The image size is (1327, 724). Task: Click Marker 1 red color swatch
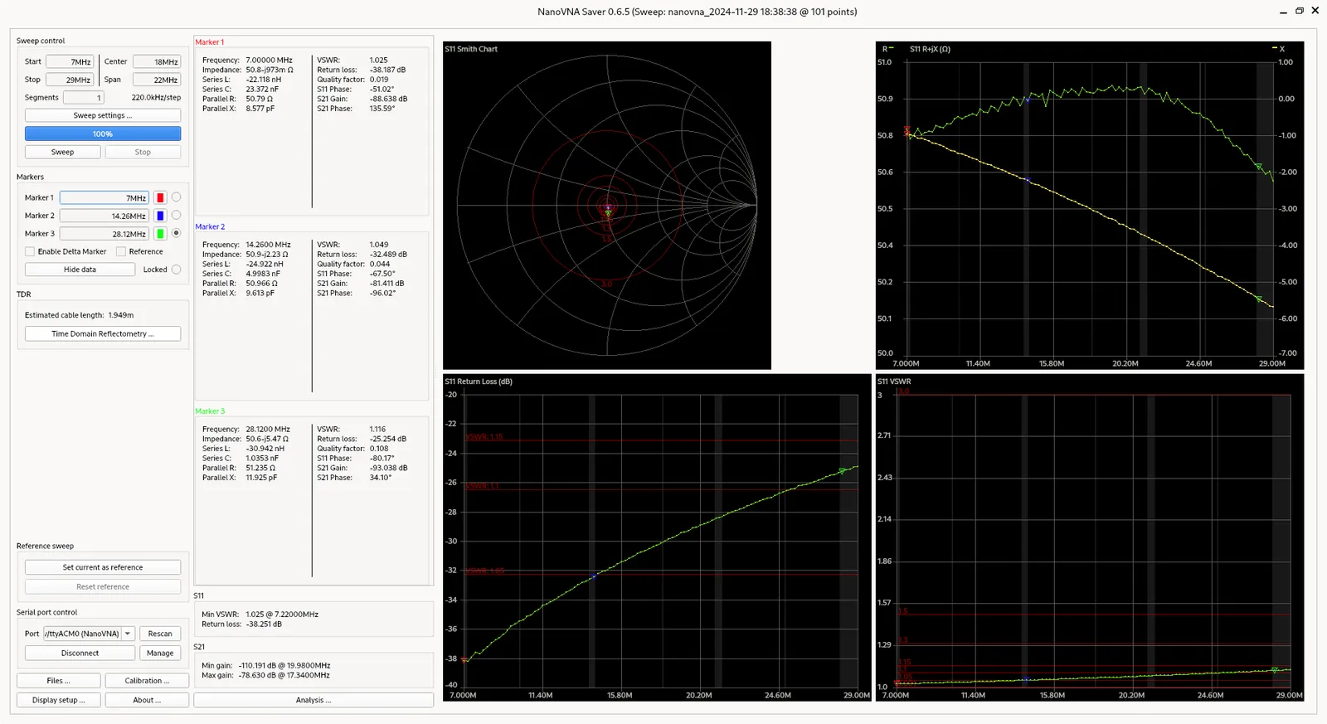point(160,197)
